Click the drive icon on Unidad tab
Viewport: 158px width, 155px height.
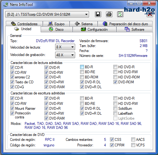point(17,29)
